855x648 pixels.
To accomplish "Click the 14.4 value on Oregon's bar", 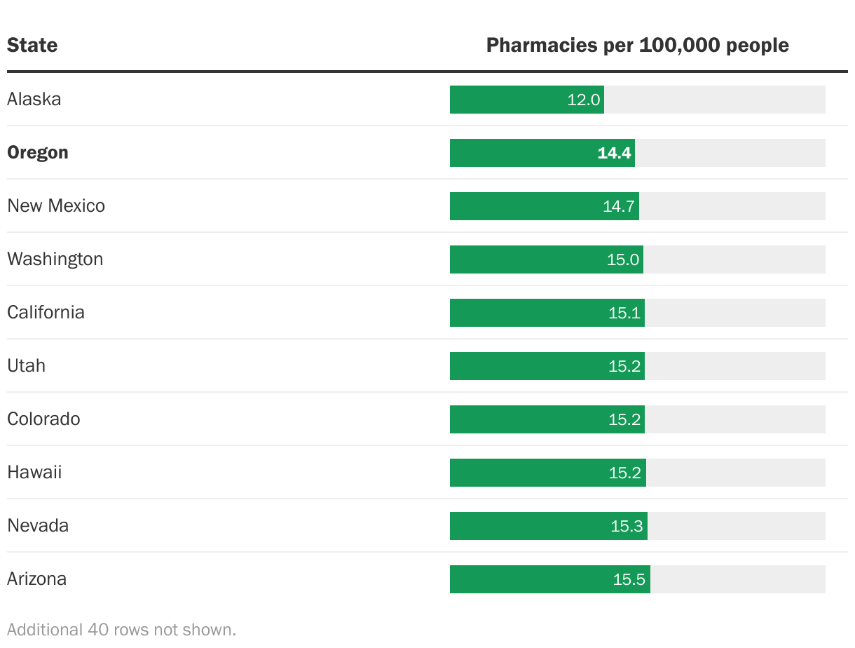I will coord(615,153).
